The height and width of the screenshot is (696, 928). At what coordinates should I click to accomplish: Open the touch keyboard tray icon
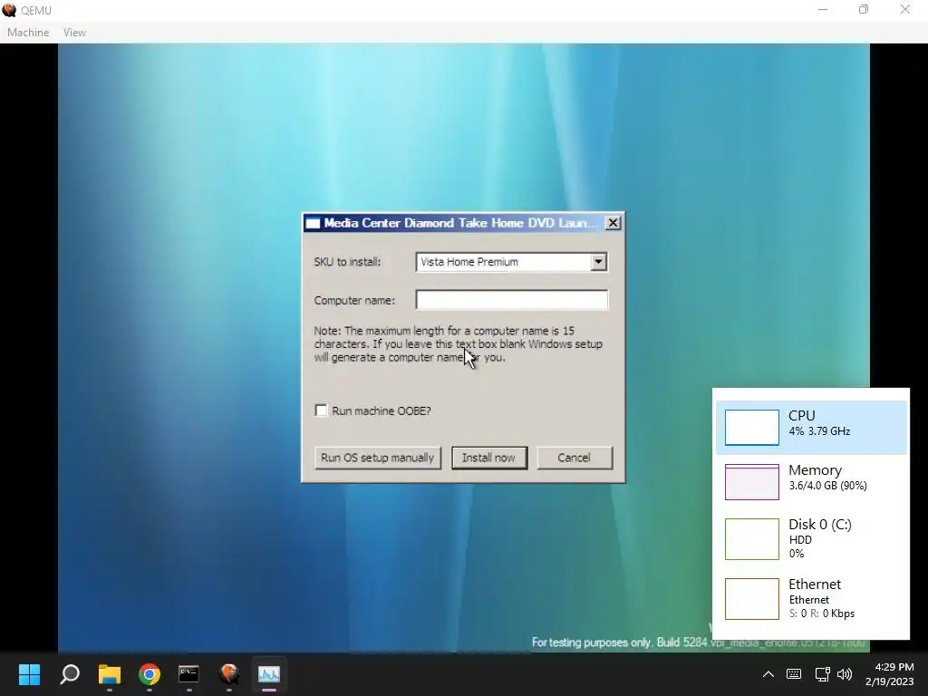794,674
